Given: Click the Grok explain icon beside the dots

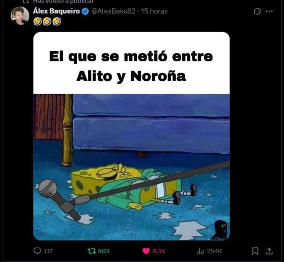Looking at the screenshot, I should click(x=257, y=11).
